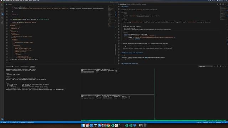Open the Search view in activity bar
This screenshot has height=128, width=228.
pos(2,9)
